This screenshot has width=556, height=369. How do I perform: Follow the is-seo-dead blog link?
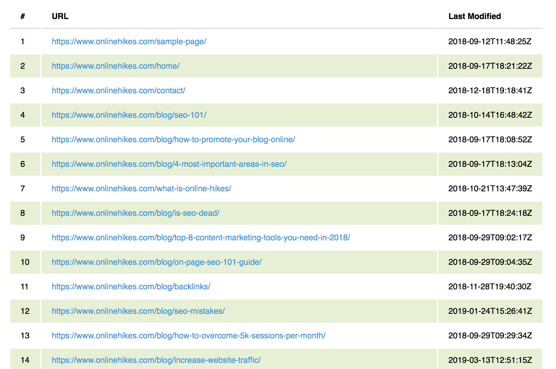[x=135, y=213]
